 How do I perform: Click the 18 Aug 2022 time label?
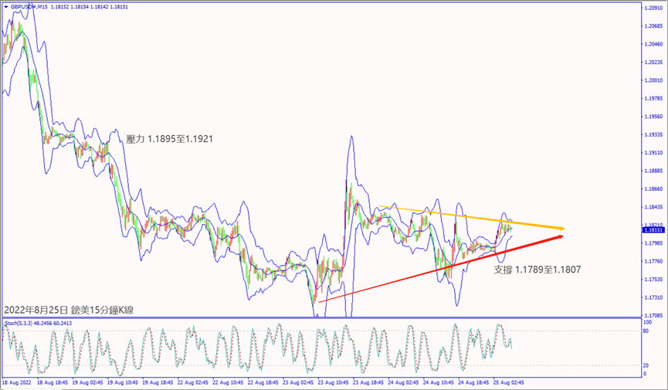point(16,383)
